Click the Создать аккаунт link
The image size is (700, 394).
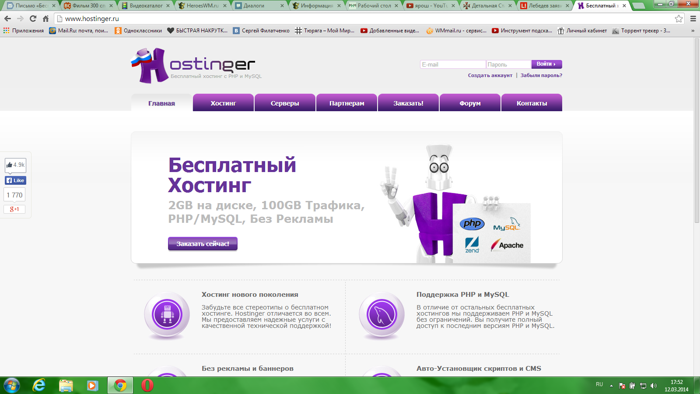490,75
